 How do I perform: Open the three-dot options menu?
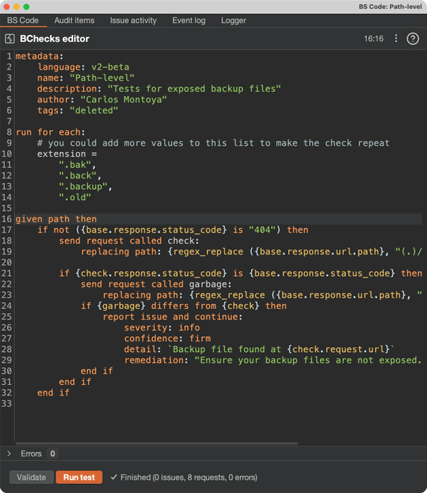396,39
